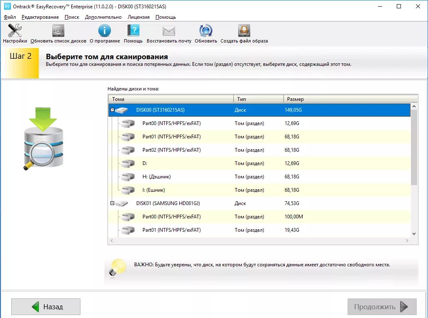Viewport: 428px width, 318px height.
Task: Click drive icon beside Part02 68,18G
Action: click(128, 150)
